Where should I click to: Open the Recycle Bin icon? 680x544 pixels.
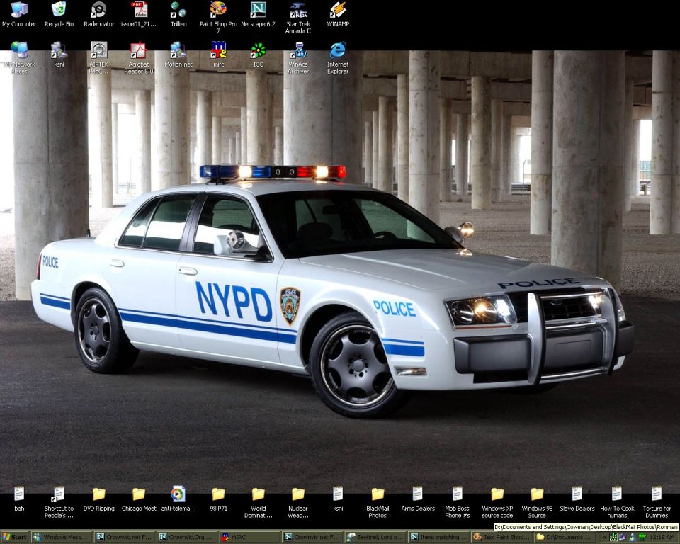(x=59, y=14)
